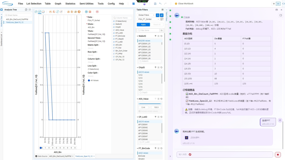Click the table-select icon beside FSA_FT_Sorted
The image size is (285, 160).
coord(162,19)
